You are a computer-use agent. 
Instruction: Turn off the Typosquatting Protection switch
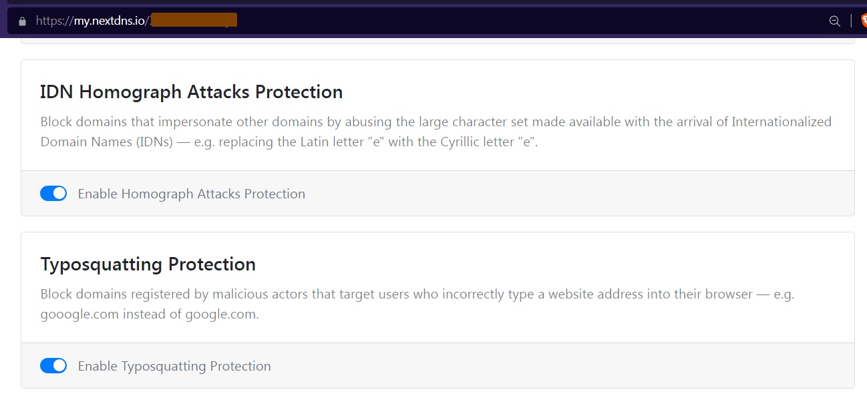point(53,366)
